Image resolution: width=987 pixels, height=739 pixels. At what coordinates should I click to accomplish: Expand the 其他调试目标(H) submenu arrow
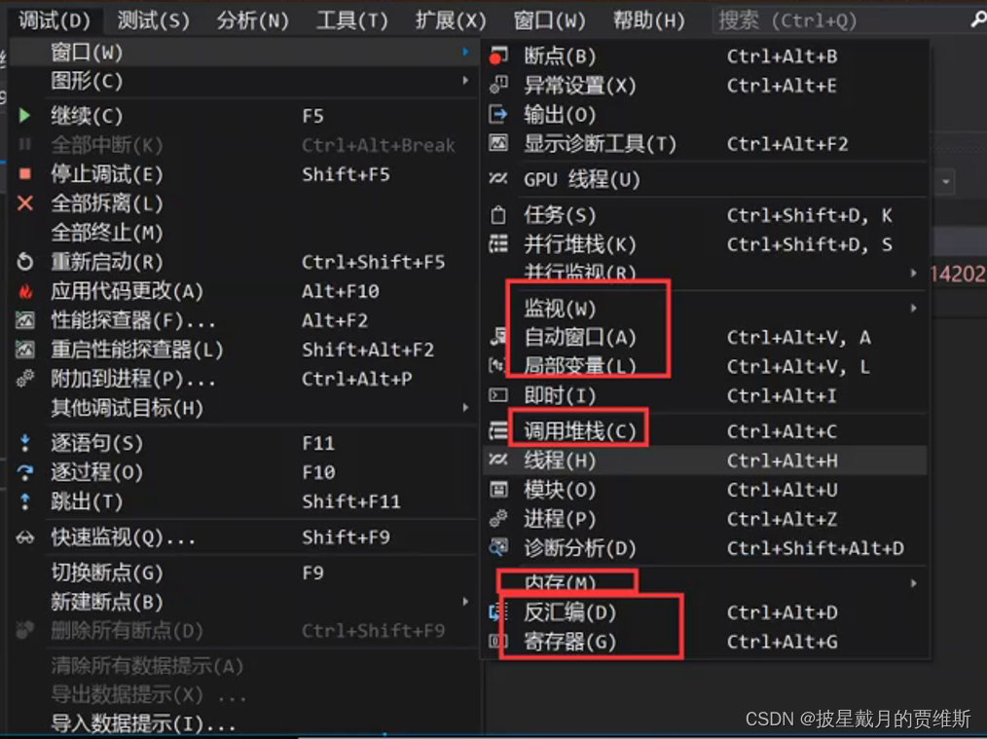coord(466,408)
